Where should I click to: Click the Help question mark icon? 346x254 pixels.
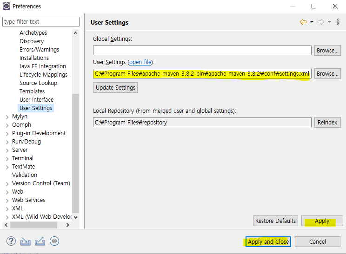(11, 241)
